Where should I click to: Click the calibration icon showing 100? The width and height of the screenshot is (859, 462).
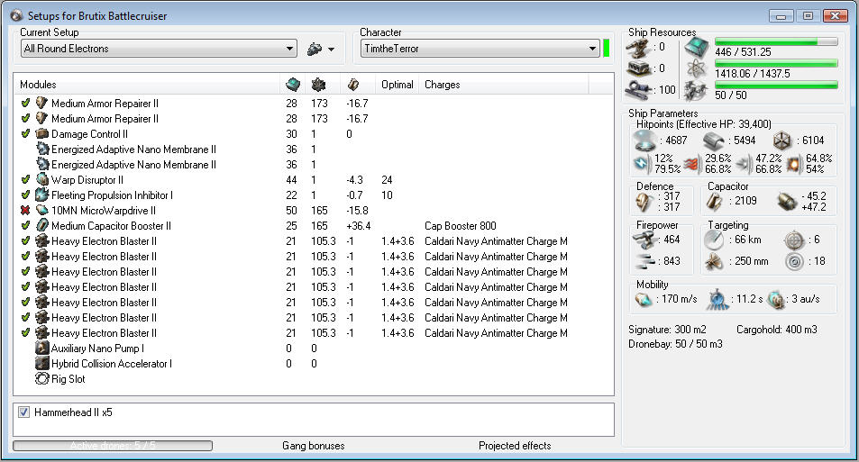pos(638,90)
